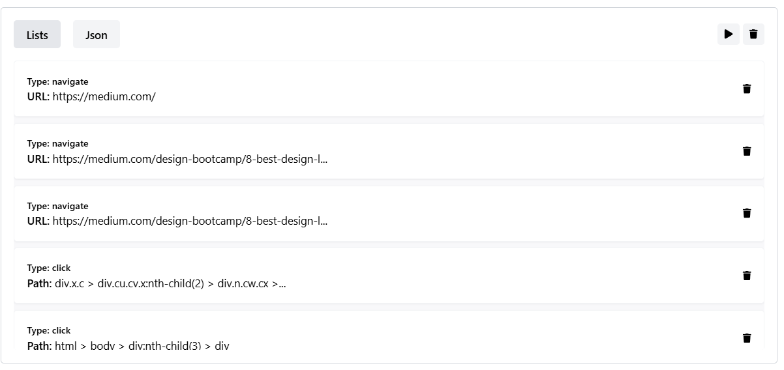This screenshot has width=784, height=370.
Task: Select the fourth step's "Type: click" label
Action: click(x=49, y=268)
